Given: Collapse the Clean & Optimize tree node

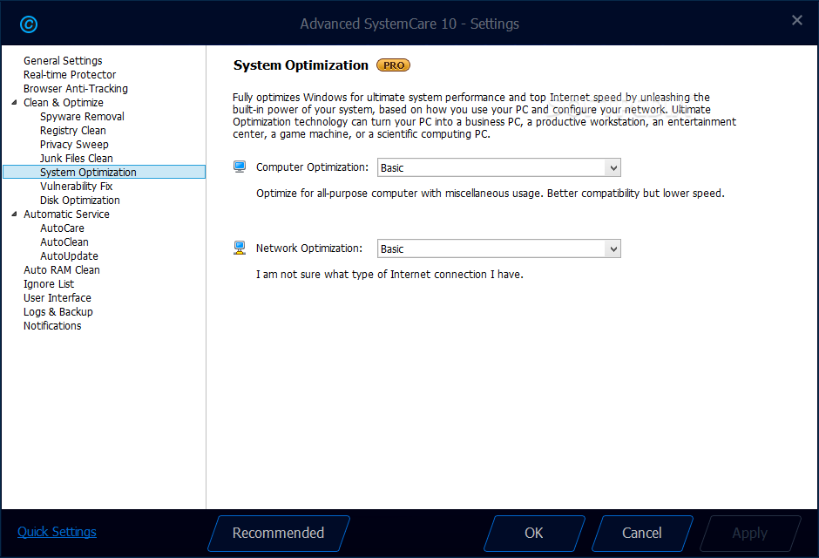Looking at the screenshot, I should coord(14,102).
